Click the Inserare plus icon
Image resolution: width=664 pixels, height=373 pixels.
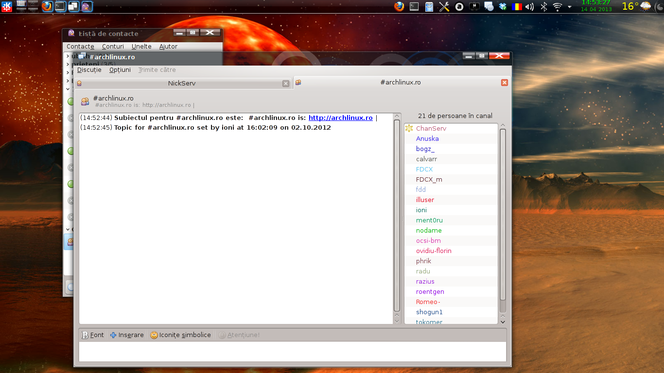(113, 335)
